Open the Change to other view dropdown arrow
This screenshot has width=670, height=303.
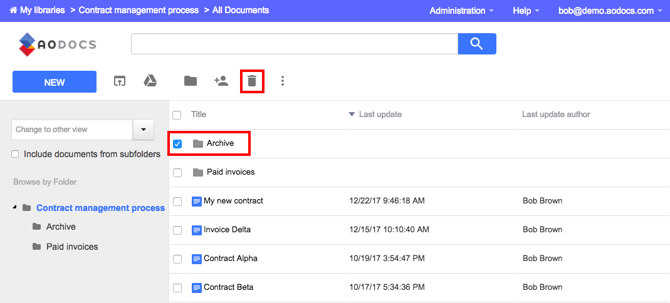(x=143, y=130)
